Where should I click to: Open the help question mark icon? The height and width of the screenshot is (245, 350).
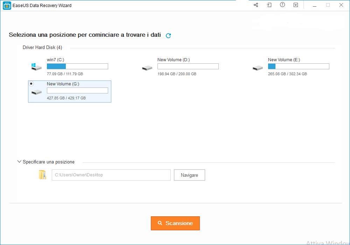click(x=282, y=5)
